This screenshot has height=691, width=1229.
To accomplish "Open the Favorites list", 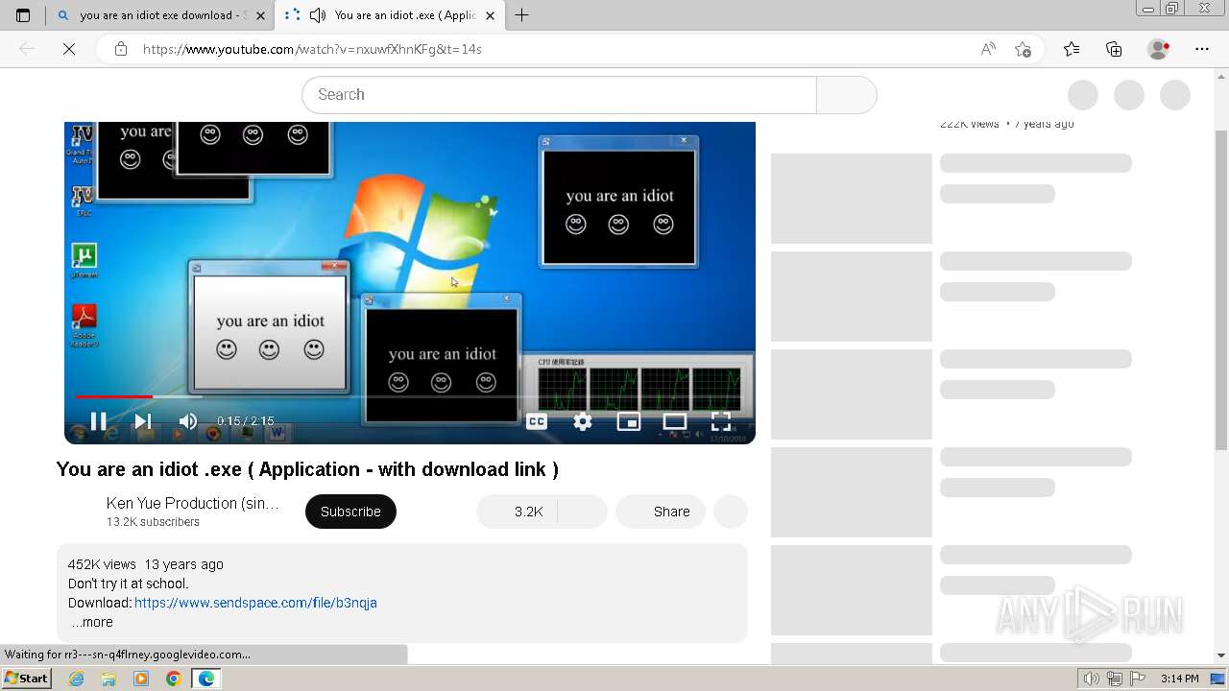I will 1072,49.
